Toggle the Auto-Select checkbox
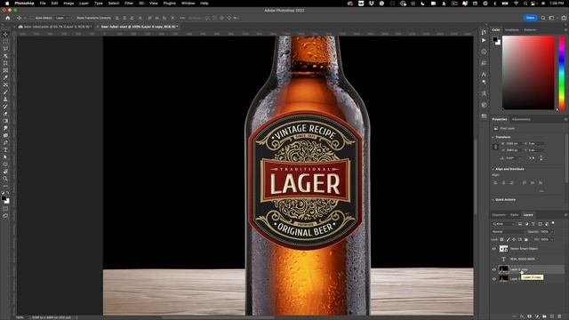Viewport: 569px width, 320px height. pos(32,18)
